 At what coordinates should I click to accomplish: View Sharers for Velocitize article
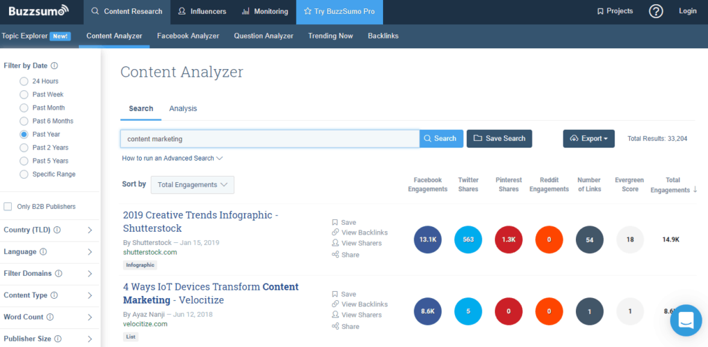(357, 315)
